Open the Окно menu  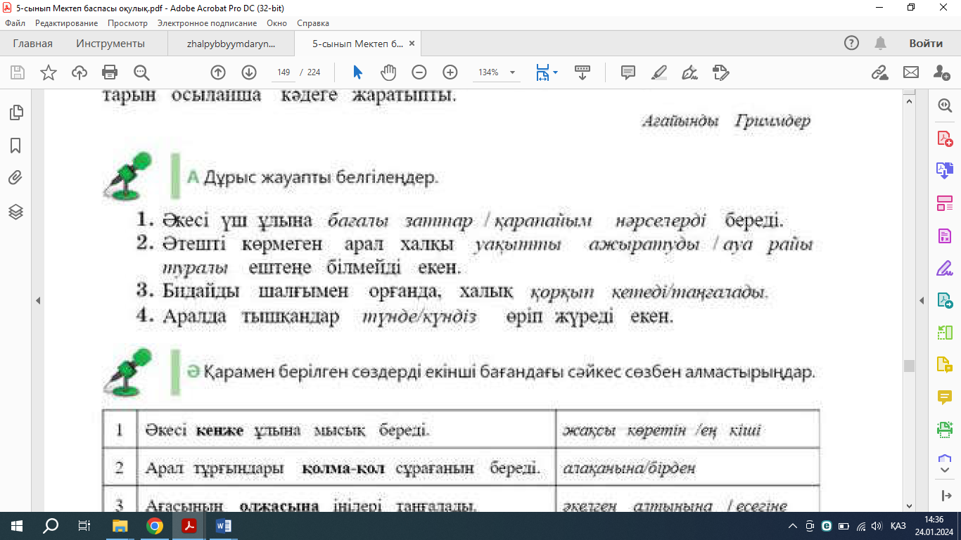(x=277, y=23)
